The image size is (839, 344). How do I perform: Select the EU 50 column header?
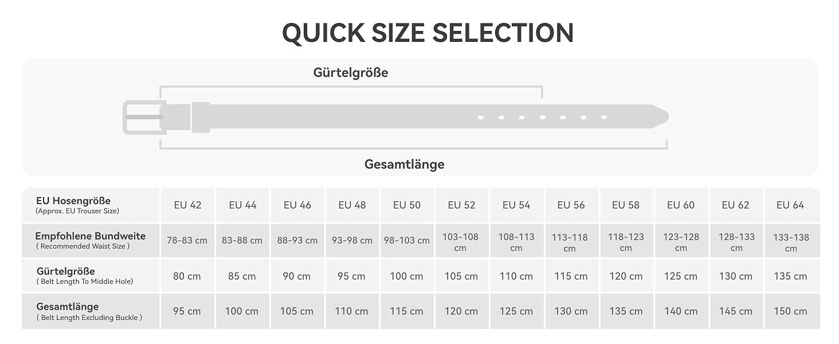[x=406, y=205]
